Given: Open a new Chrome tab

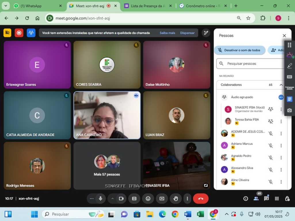Looking at the screenshot, I should point(236,6).
